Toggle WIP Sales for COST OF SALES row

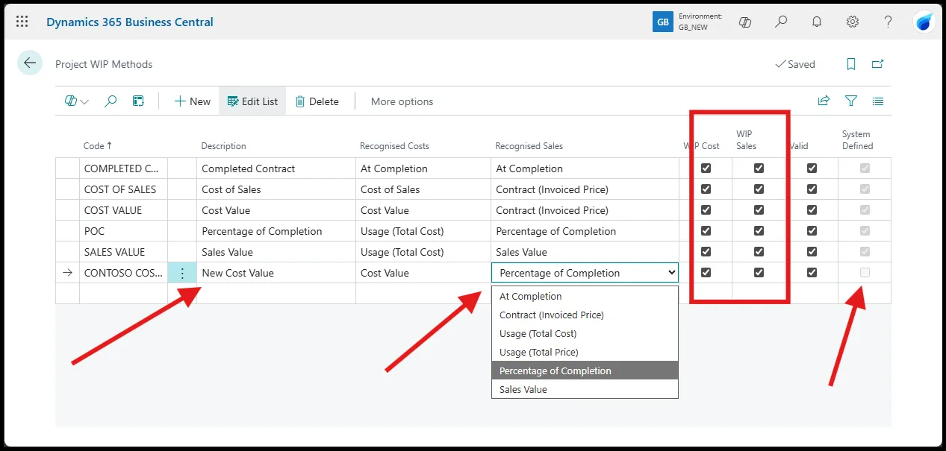759,189
